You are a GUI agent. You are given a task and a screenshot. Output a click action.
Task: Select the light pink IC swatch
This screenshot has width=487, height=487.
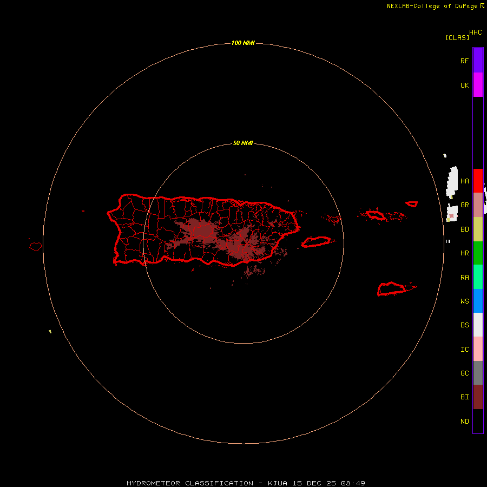(478, 349)
